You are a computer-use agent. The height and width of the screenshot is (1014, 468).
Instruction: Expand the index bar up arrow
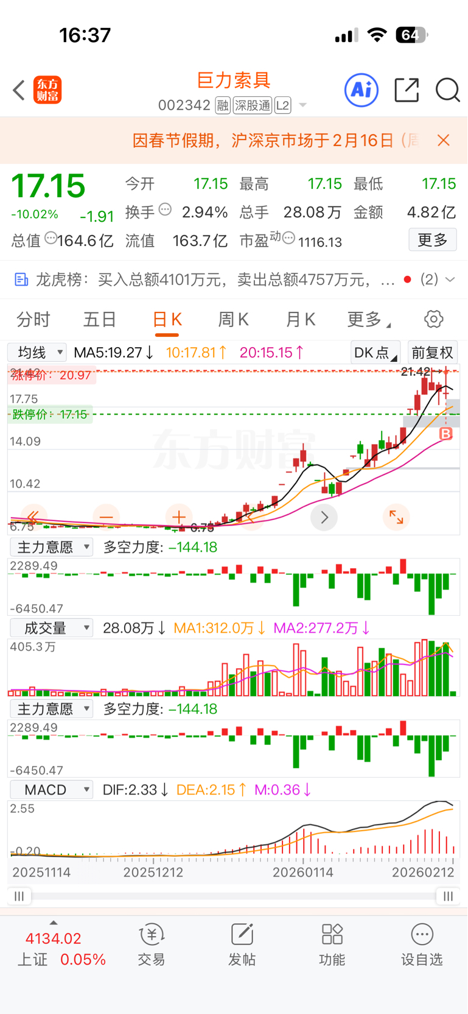tap(54, 922)
